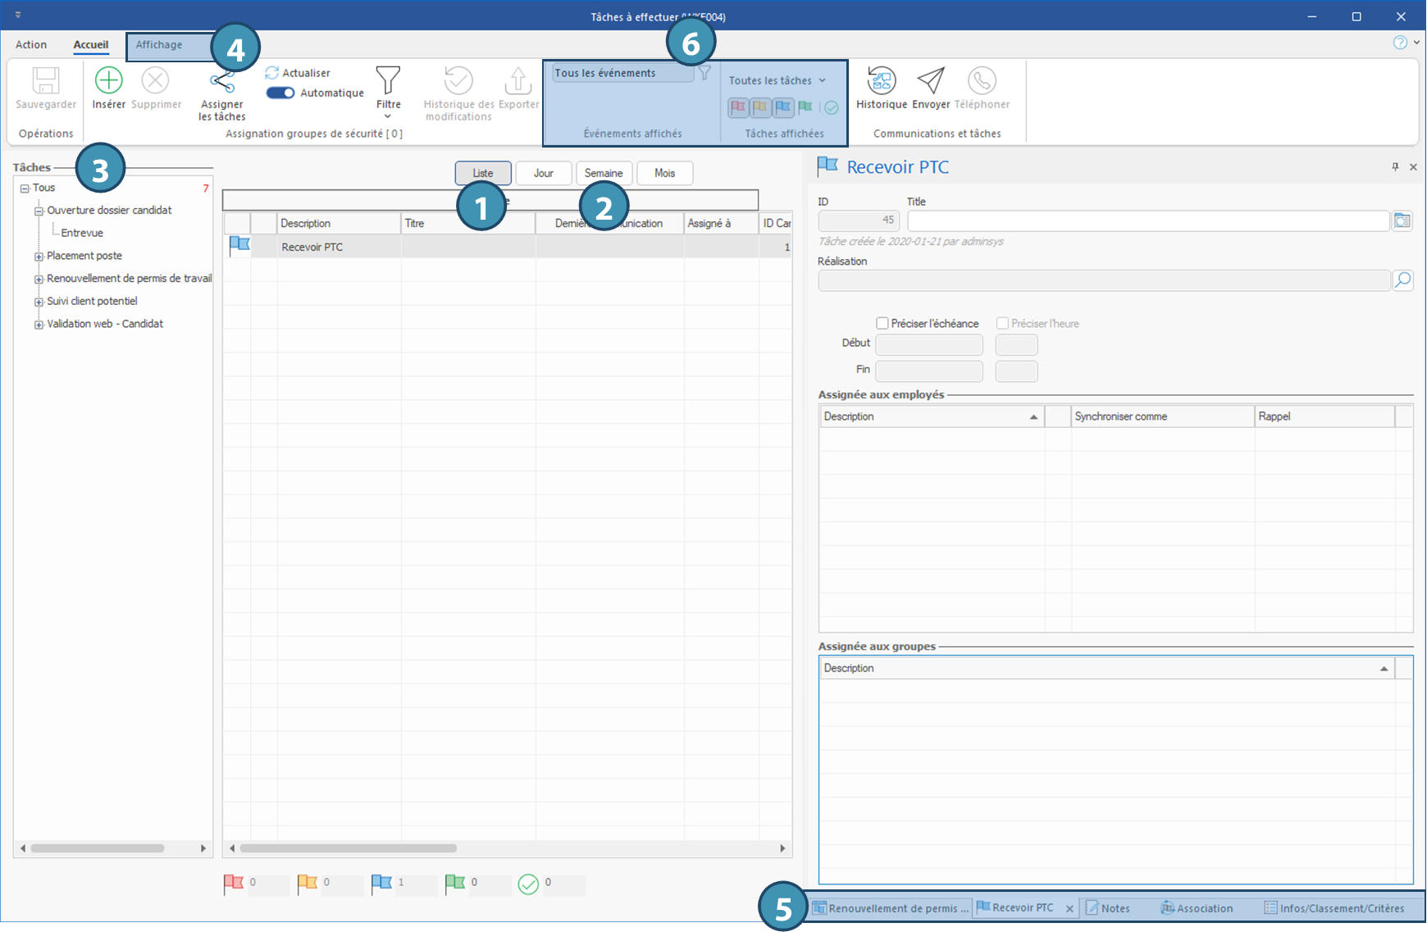Click the Insérer green plus icon

pos(108,81)
